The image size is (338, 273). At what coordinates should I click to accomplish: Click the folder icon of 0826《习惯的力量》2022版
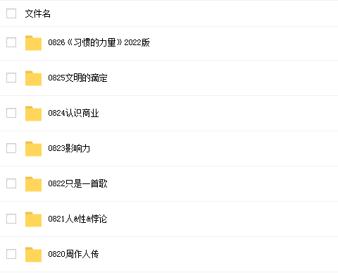tap(33, 43)
